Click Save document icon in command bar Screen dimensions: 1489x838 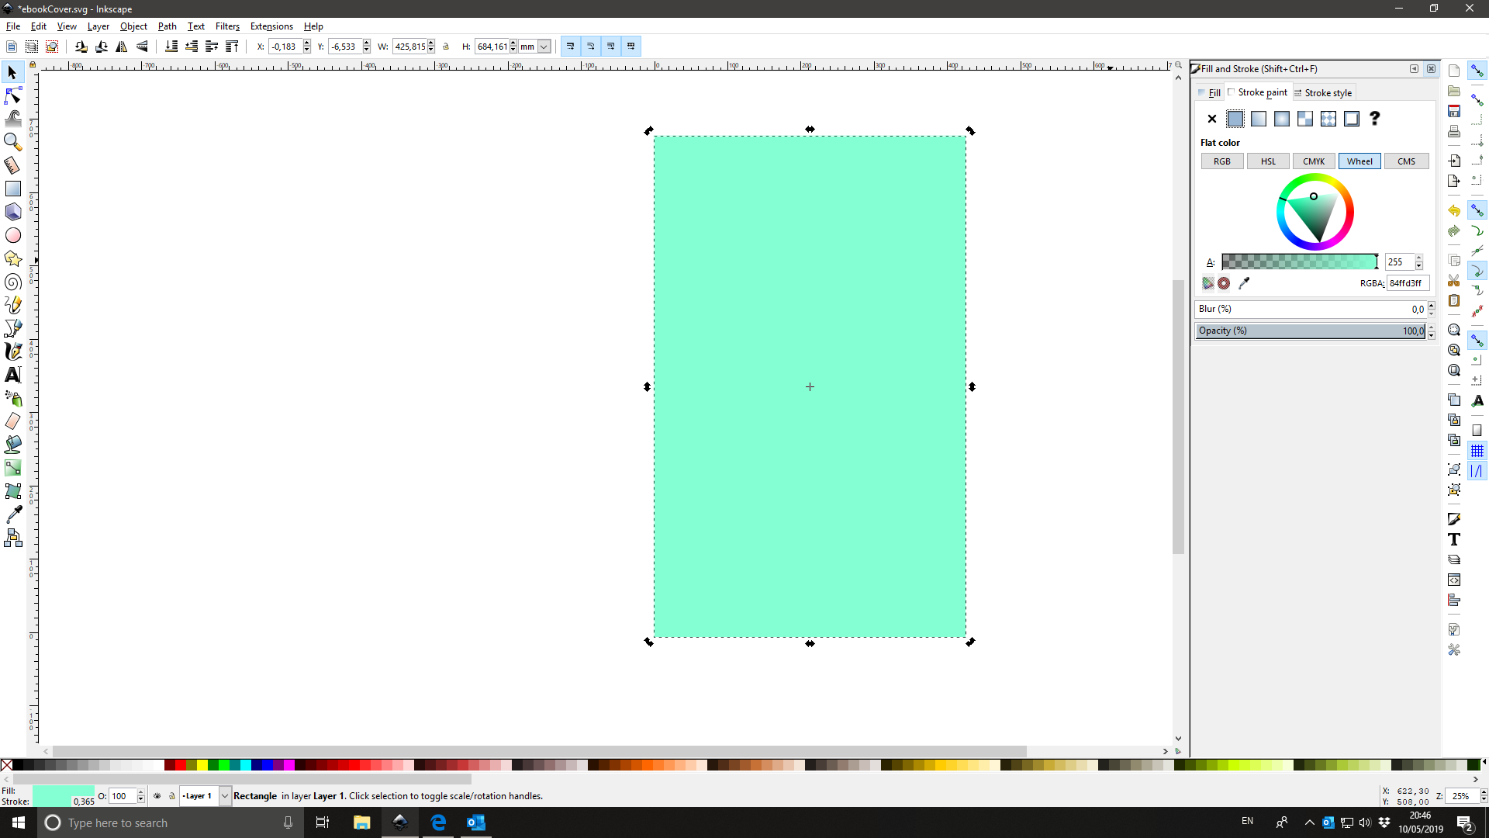click(x=1454, y=111)
